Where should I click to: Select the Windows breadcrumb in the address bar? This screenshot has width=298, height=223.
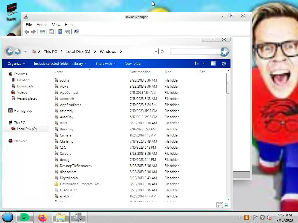tap(108, 52)
